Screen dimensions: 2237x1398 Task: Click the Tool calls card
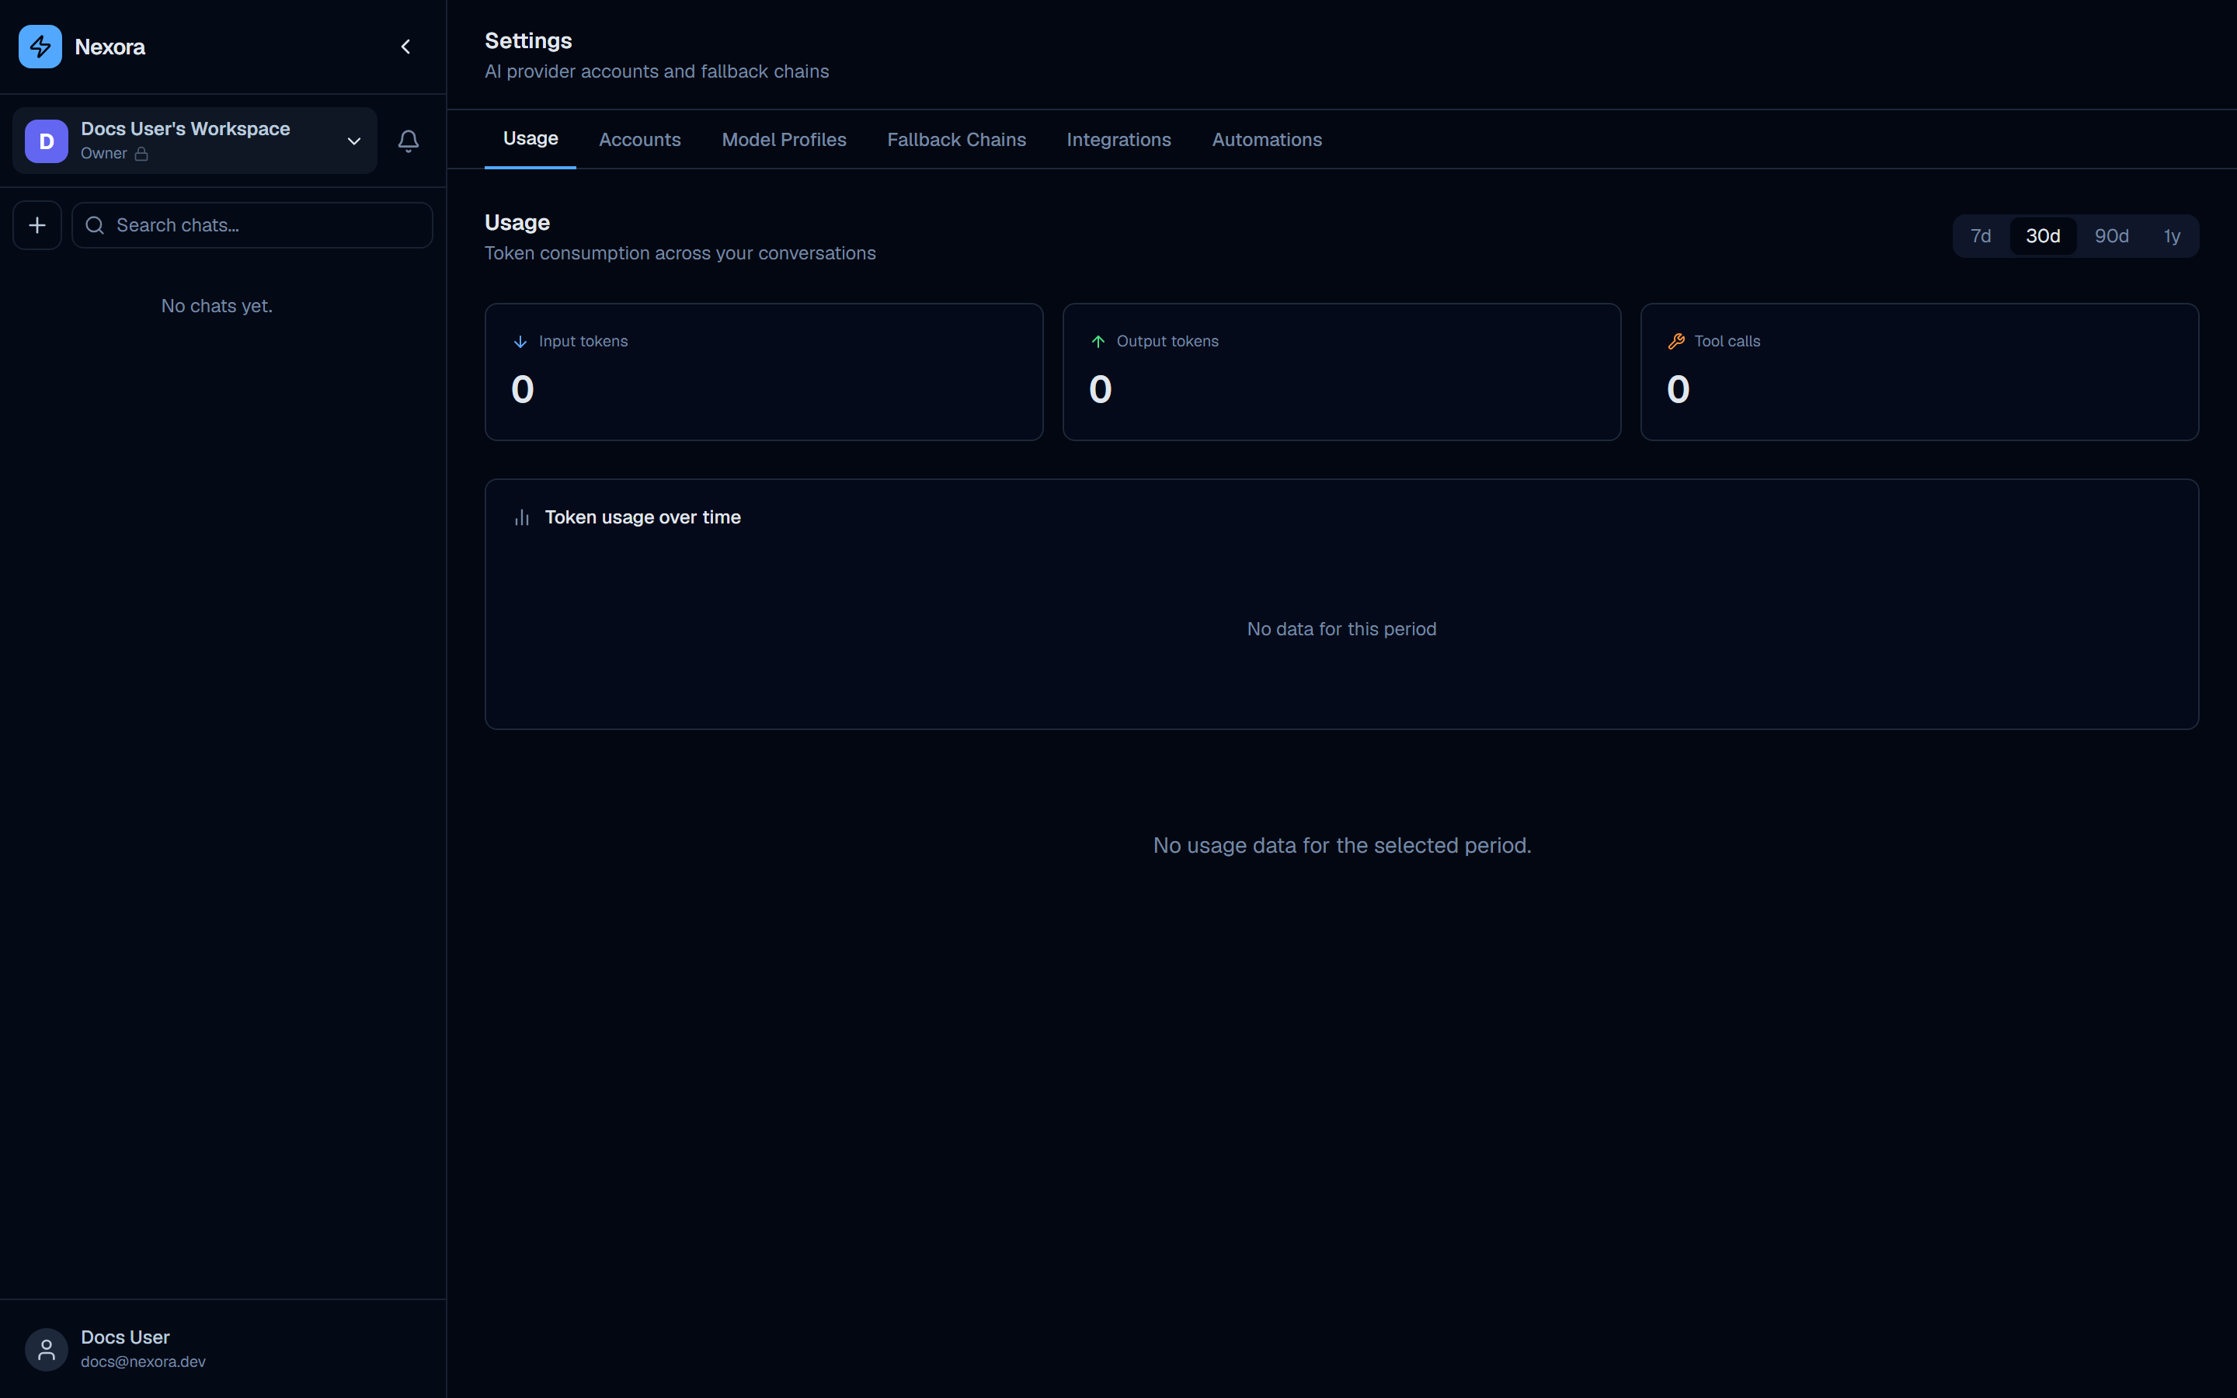click(1919, 372)
